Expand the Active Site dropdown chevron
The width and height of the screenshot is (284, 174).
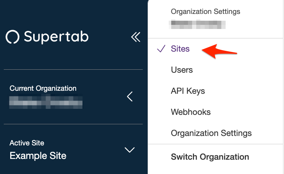pos(130,150)
